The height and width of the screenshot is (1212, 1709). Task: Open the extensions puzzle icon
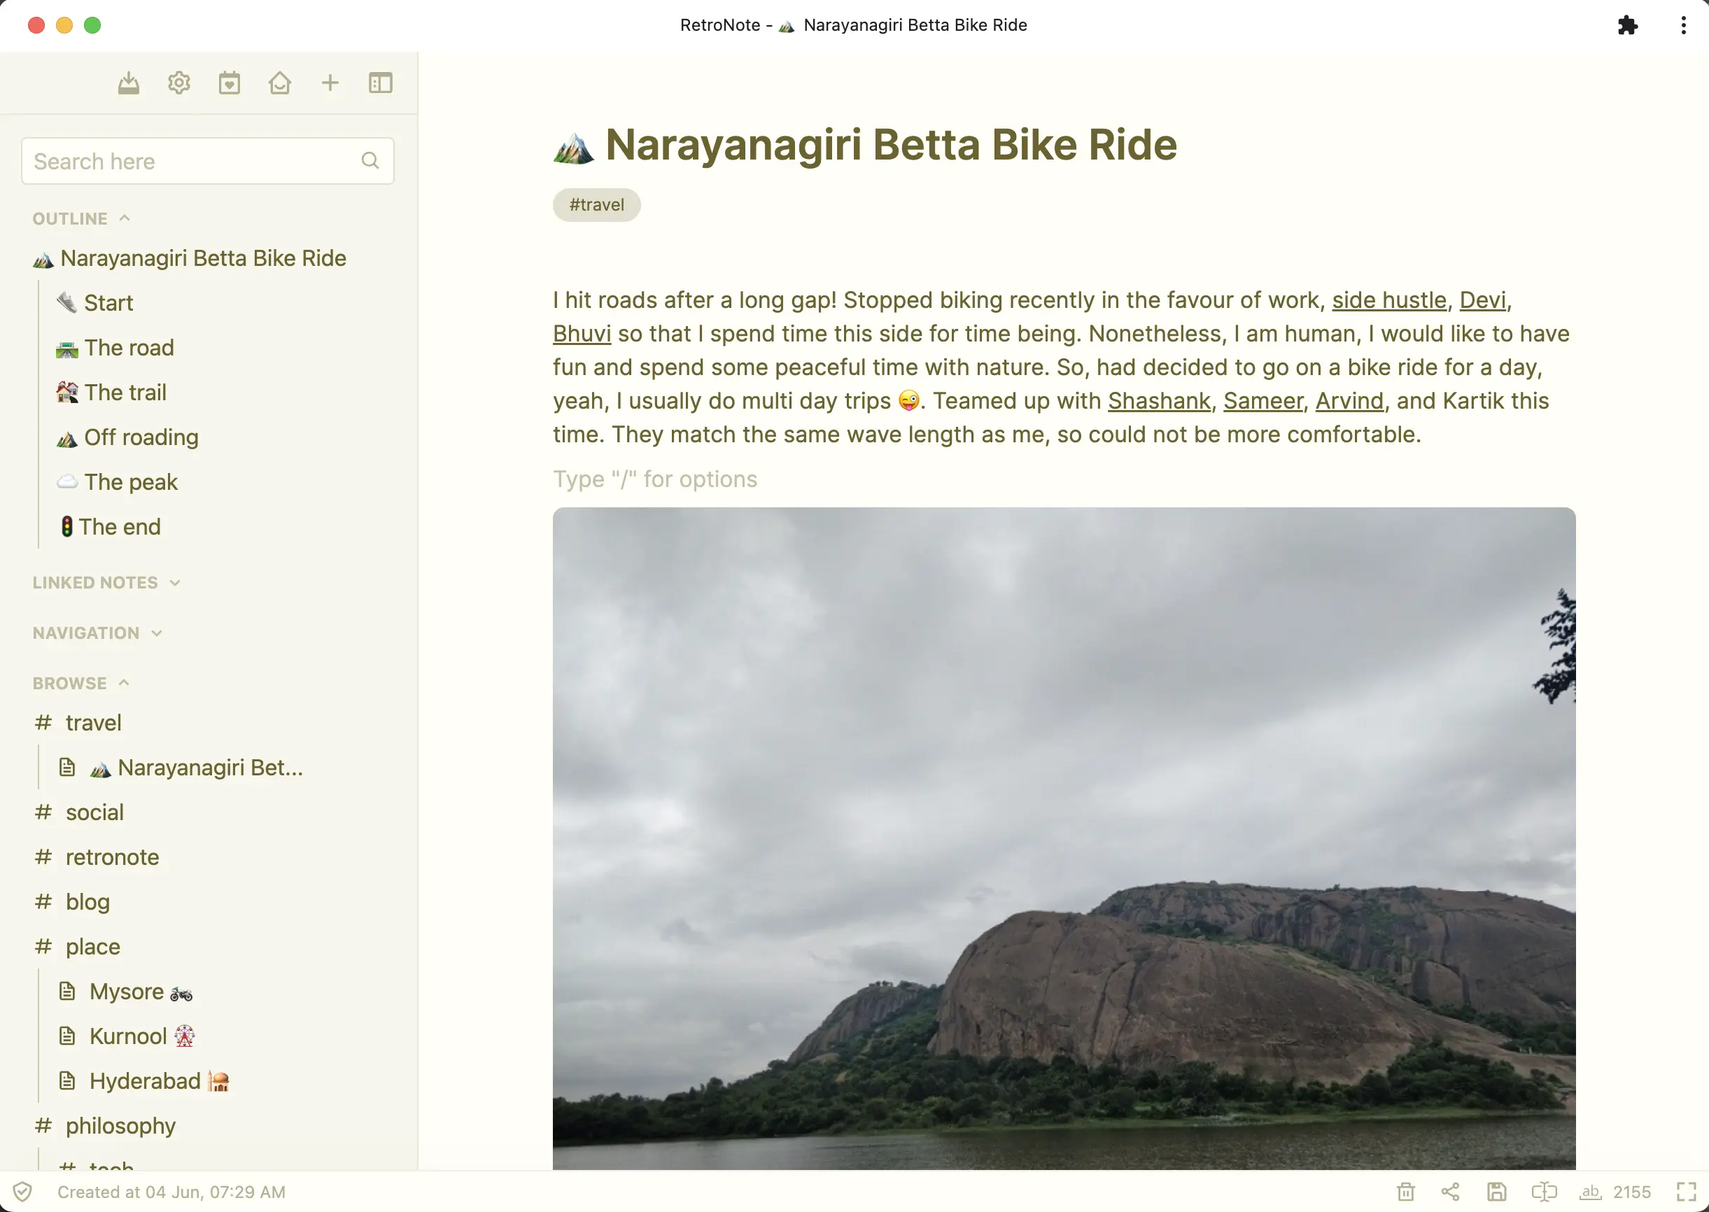1628,25
